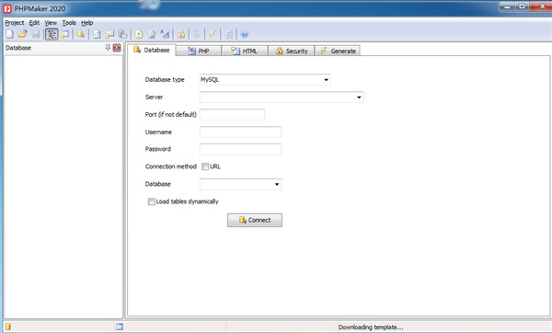Switch to the HTML tab
Screen dimensions: 552x333
pos(245,51)
